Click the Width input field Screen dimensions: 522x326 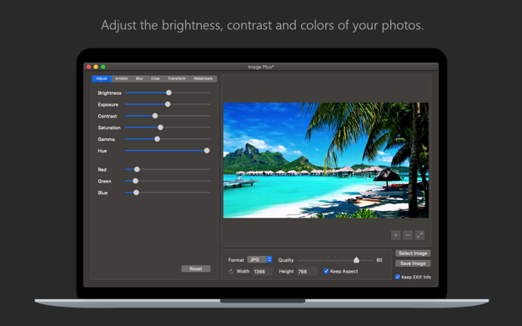click(x=263, y=272)
